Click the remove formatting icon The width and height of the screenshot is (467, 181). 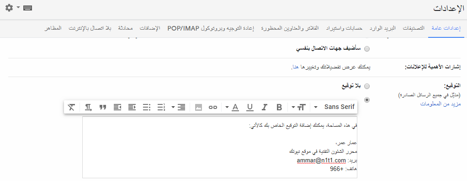click(71, 107)
